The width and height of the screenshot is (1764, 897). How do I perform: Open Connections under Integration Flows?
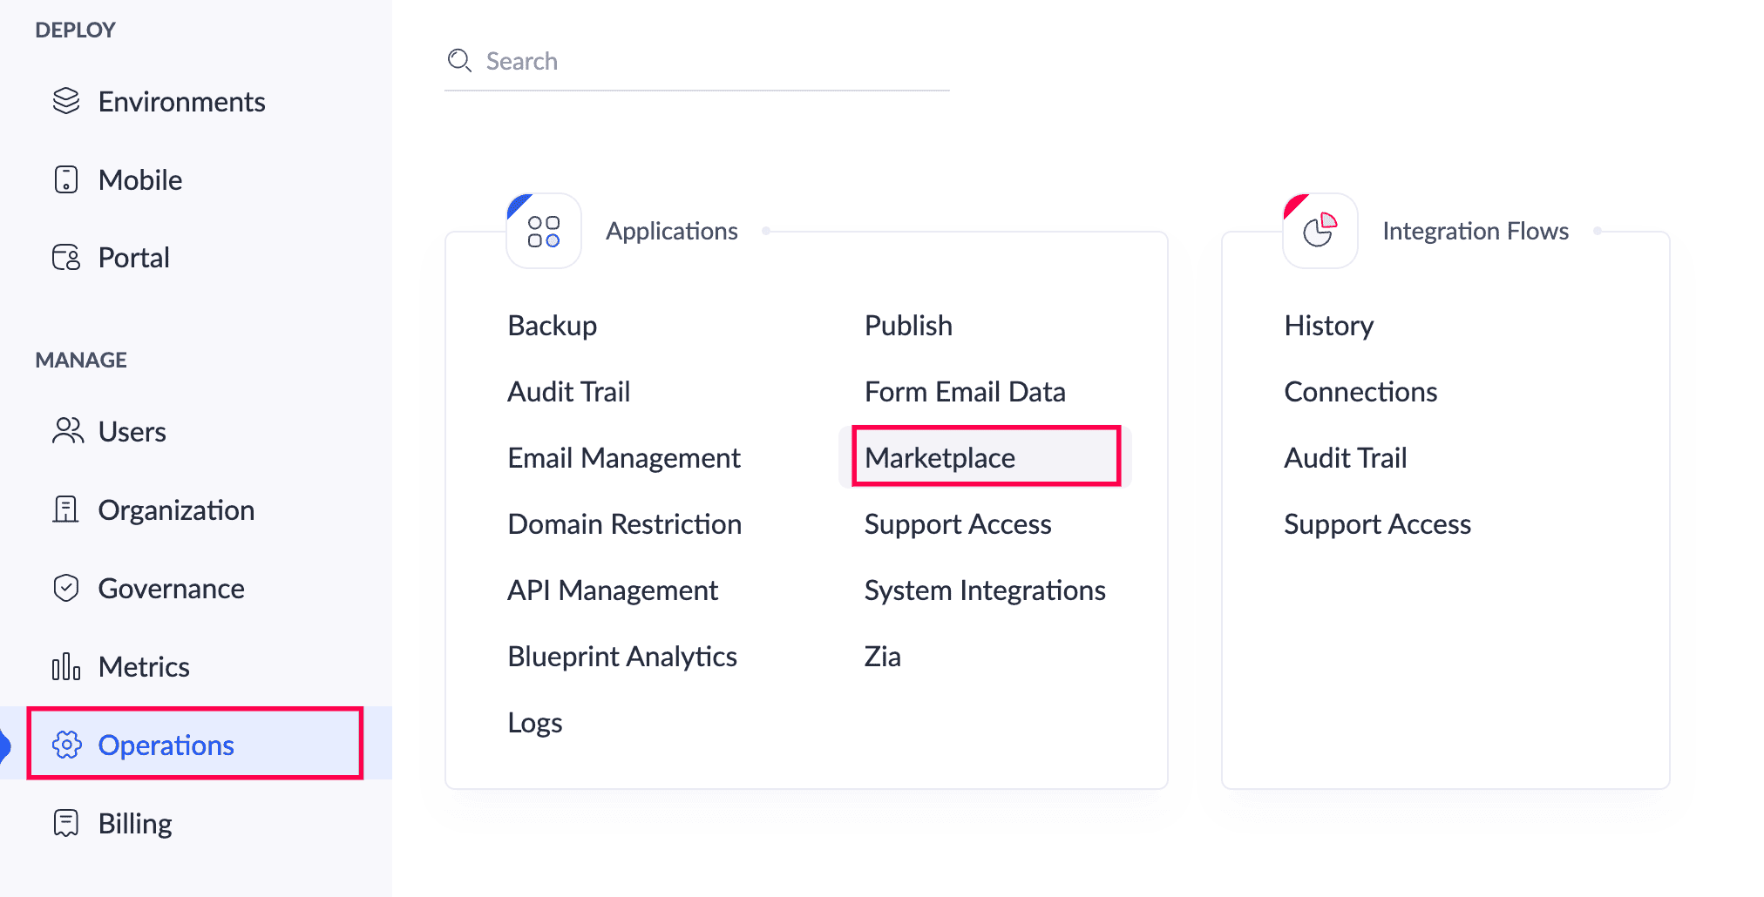(1360, 391)
